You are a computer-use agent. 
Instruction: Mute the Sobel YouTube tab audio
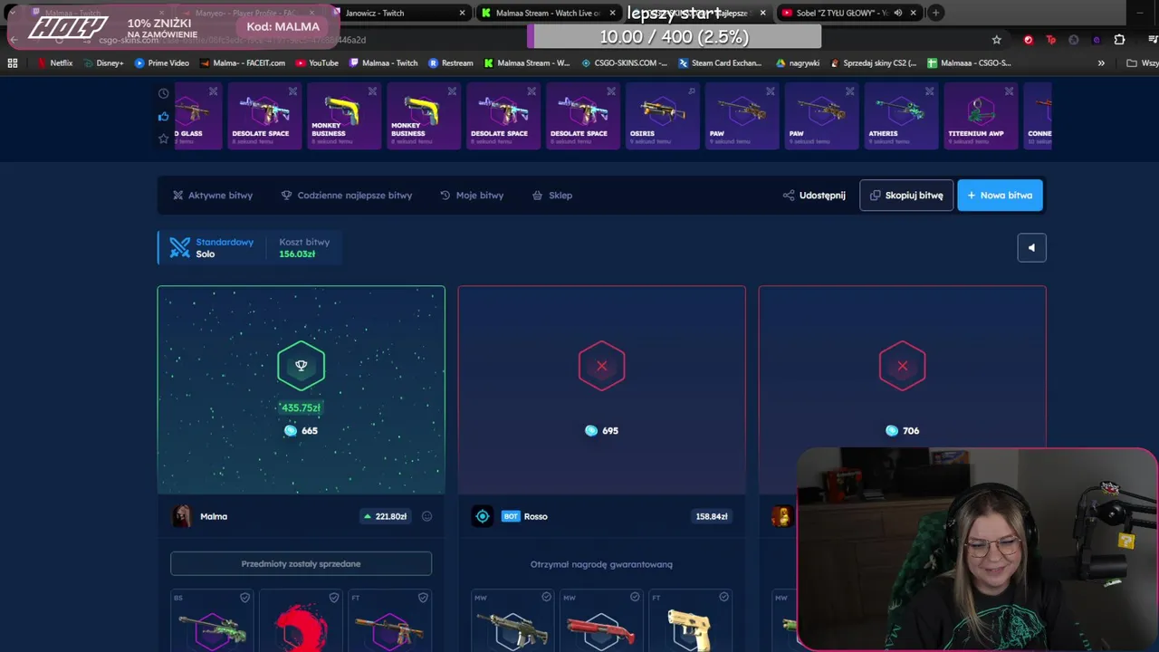[897, 13]
